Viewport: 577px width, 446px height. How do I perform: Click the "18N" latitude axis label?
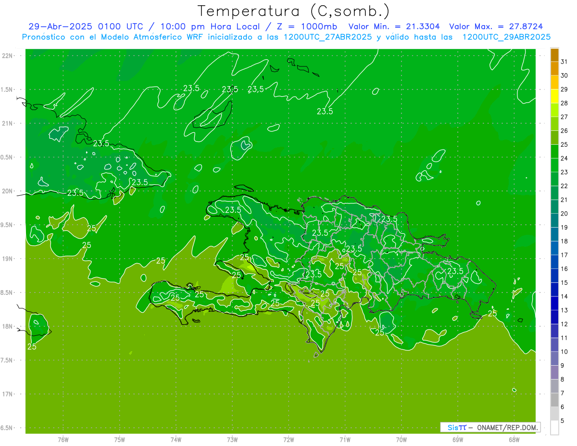coord(7,327)
